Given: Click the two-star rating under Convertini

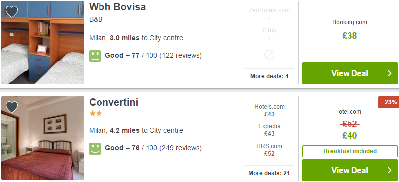Looking at the screenshot, I should [96, 114].
